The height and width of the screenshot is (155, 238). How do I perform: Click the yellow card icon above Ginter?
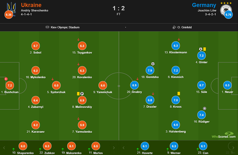205,49
